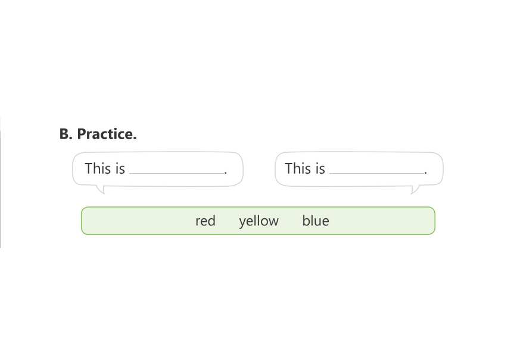The height and width of the screenshot is (364, 520).
Task: Click the period ending the left bubble sentence
Action: click(x=226, y=172)
